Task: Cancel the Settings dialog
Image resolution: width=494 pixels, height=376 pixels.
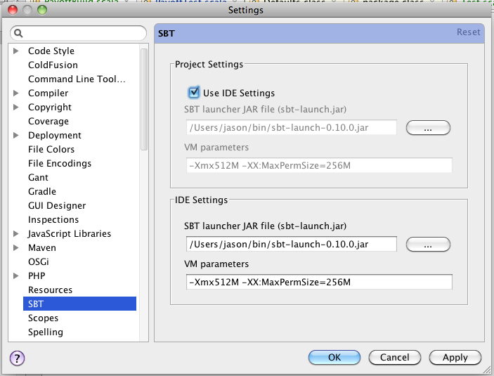Action: 394,358
